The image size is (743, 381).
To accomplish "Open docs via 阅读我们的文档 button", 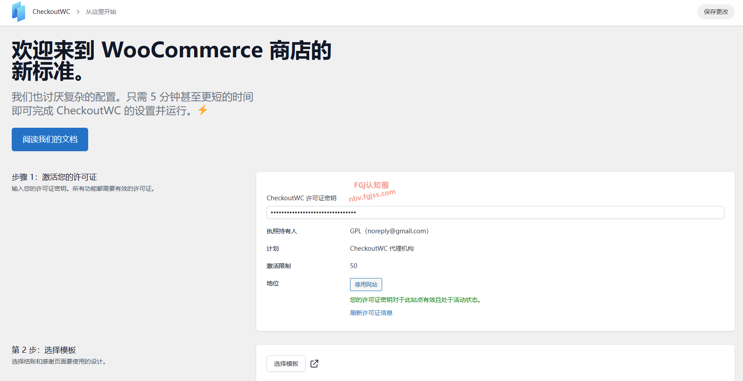I will [x=50, y=139].
